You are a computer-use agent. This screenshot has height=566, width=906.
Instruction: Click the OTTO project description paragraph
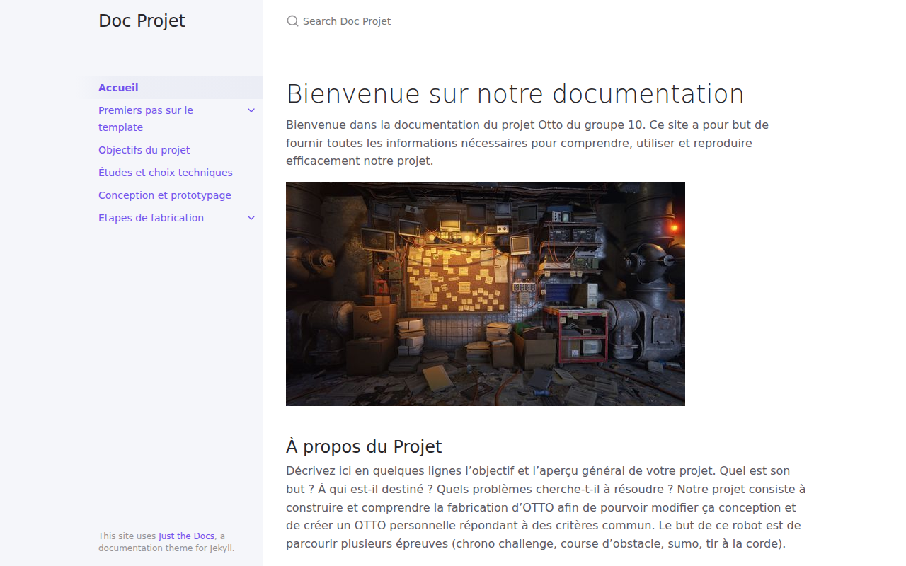tap(546, 507)
